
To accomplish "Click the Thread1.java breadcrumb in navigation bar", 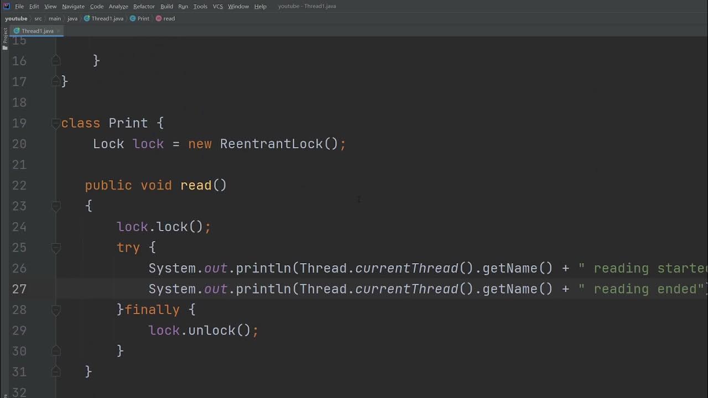I will [103, 18].
